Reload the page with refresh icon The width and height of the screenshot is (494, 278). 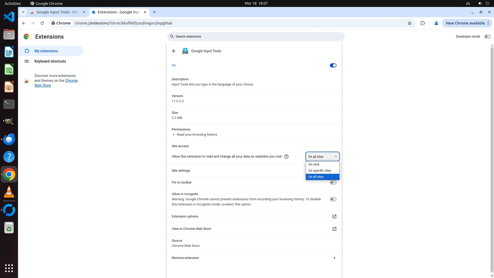click(x=42, y=23)
